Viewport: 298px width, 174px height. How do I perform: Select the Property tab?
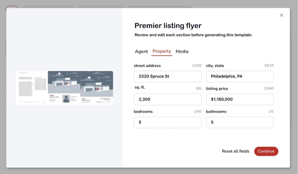point(162,51)
